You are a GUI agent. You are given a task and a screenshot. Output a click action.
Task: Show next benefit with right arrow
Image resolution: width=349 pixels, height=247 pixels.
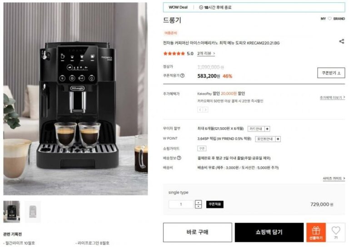[x=205, y=110]
